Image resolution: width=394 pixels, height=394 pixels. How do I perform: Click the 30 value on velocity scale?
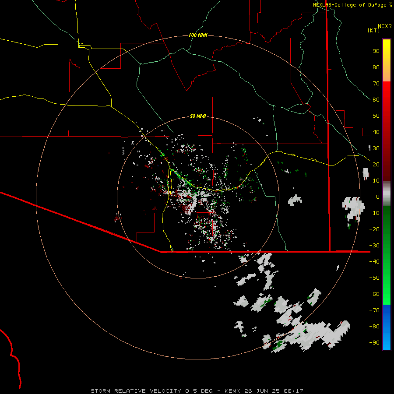click(376, 148)
